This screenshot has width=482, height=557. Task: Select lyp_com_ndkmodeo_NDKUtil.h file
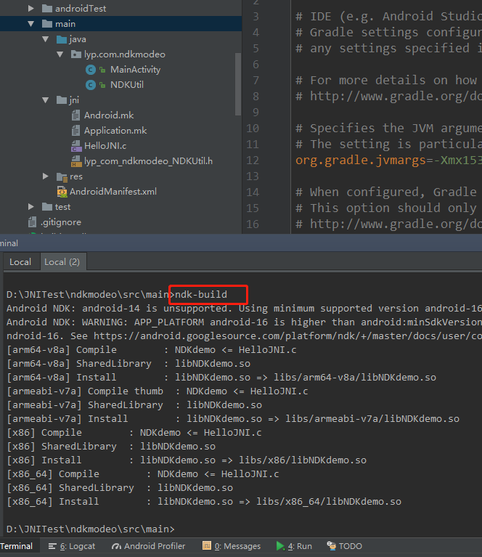[148, 161]
